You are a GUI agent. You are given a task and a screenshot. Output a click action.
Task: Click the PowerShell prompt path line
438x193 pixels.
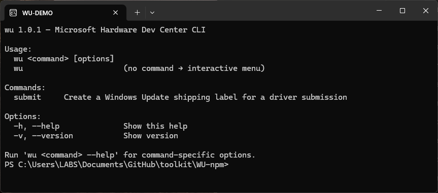coord(117,165)
